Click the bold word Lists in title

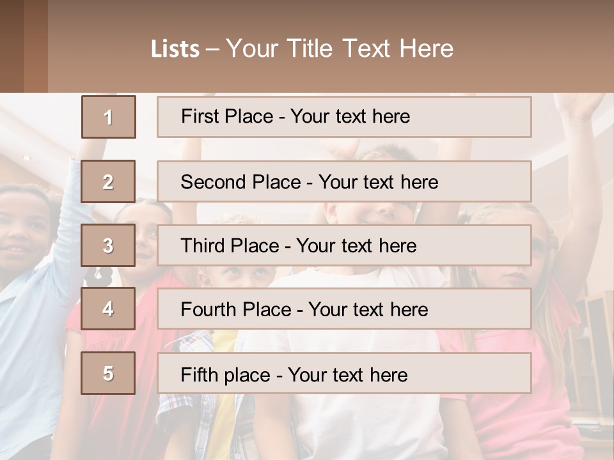(x=175, y=49)
